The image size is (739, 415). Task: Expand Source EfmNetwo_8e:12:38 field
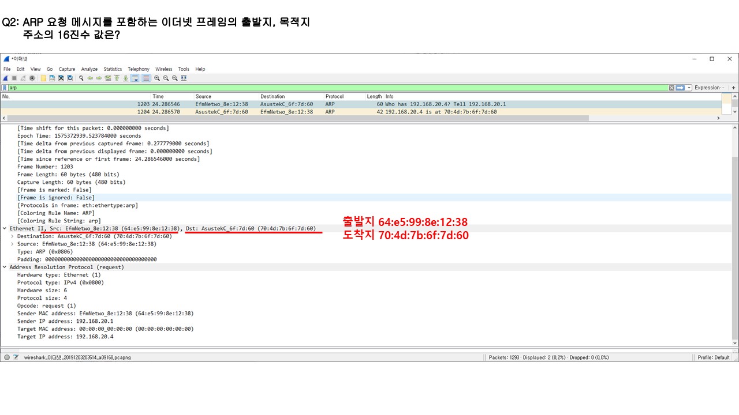click(13, 244)
